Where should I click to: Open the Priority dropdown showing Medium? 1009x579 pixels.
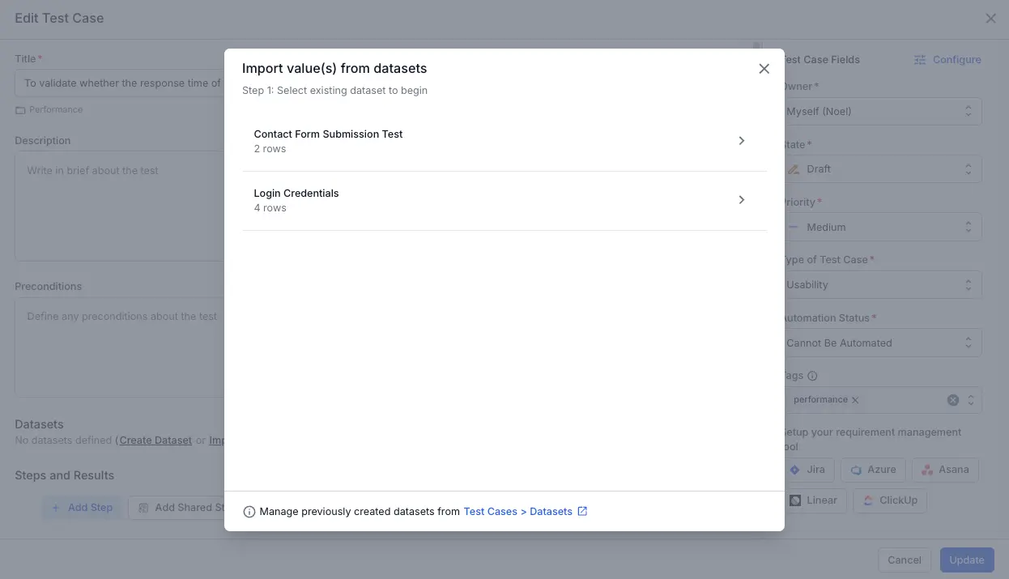tap(883, 228)
